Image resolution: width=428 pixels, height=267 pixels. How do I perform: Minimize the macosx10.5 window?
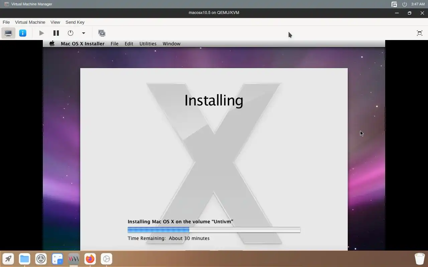(397, 13)
